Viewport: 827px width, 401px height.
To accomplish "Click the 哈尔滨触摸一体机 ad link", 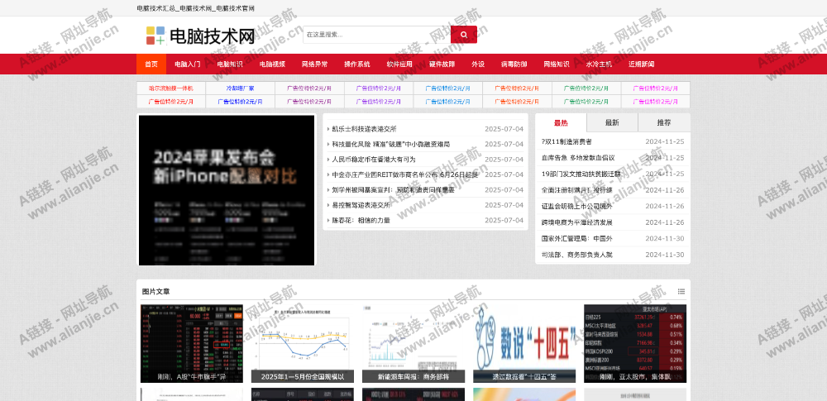I will pyautogui.click(x=171, y=88).
